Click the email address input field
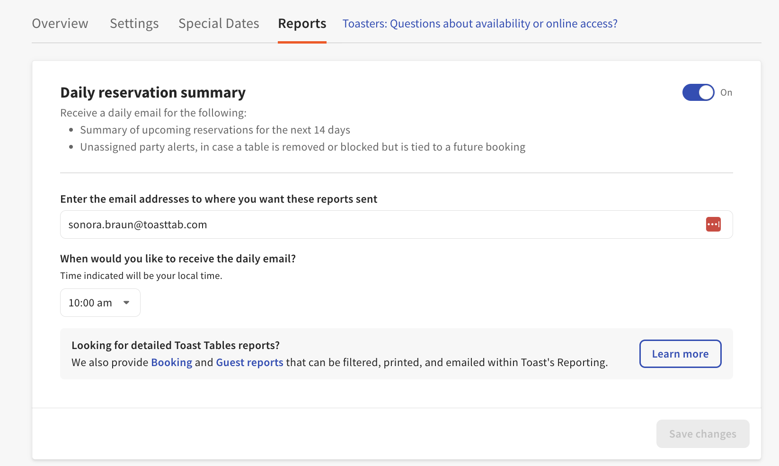This screenshot has width=779, height=466. [331, 224]
